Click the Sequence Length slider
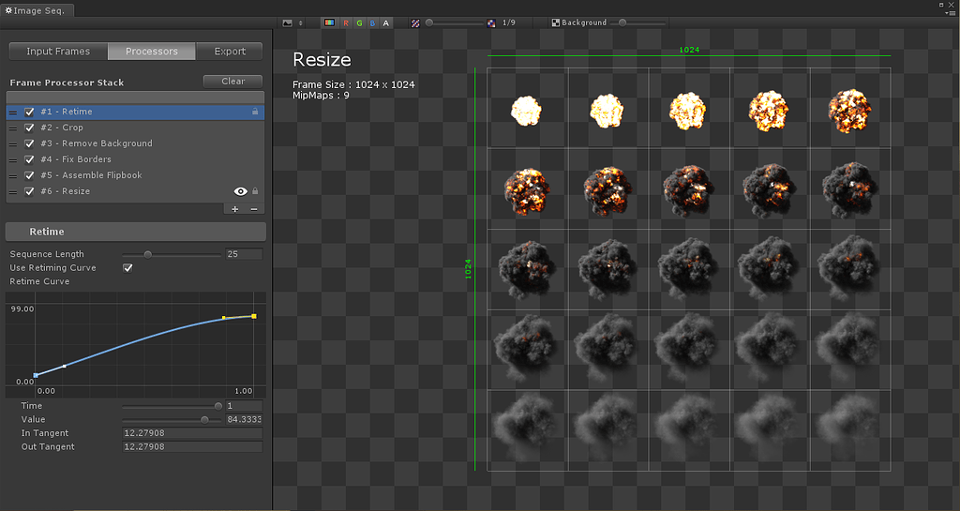This screenshot has width=960, height=511. point(172,255)
